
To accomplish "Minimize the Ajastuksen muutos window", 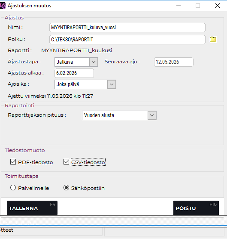I will (179, 6).
